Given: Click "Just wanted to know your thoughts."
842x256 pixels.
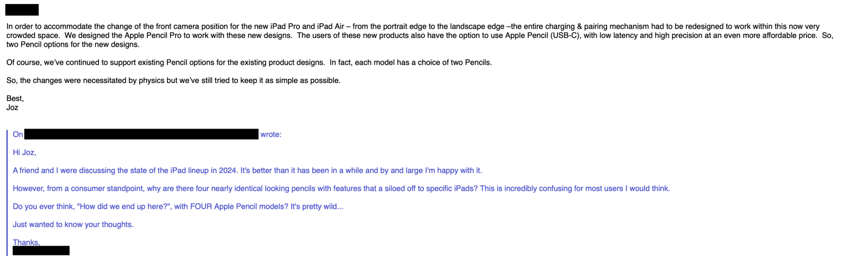Looking at the screenshot, I should (73, 224).
